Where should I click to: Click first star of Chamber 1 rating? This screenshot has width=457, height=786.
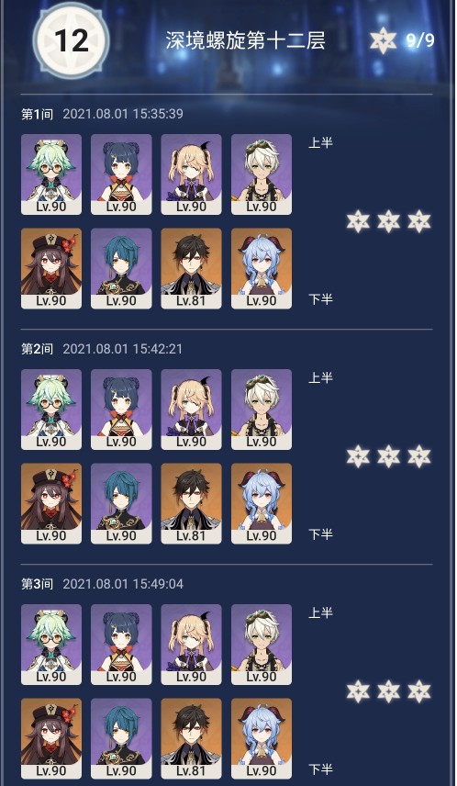click(x=358, y=221)
